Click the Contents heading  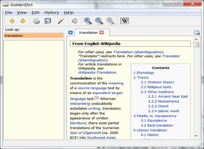coord(161,68)
